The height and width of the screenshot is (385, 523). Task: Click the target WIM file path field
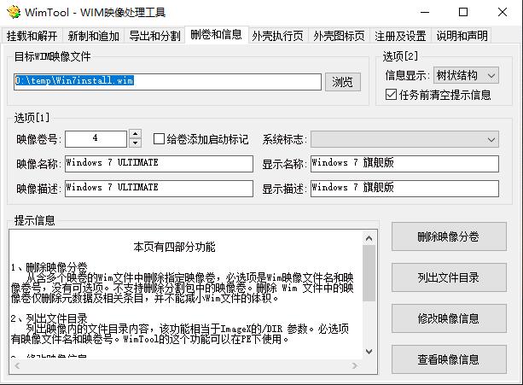pyautogui.click(x=167, y=82)
